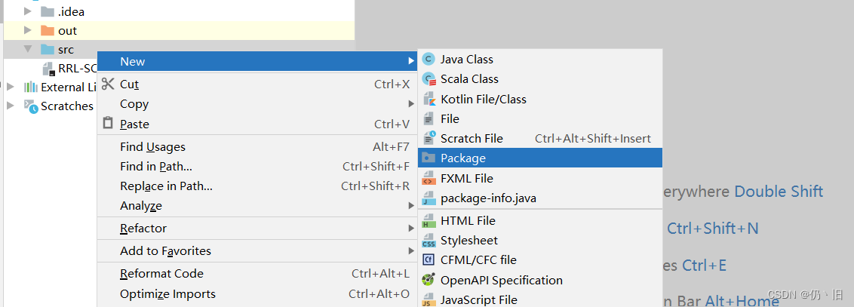Image resolution: width=854 pixels, height=307 pixels.
Task: Select Find Usages menu entry
Action: 257,147
